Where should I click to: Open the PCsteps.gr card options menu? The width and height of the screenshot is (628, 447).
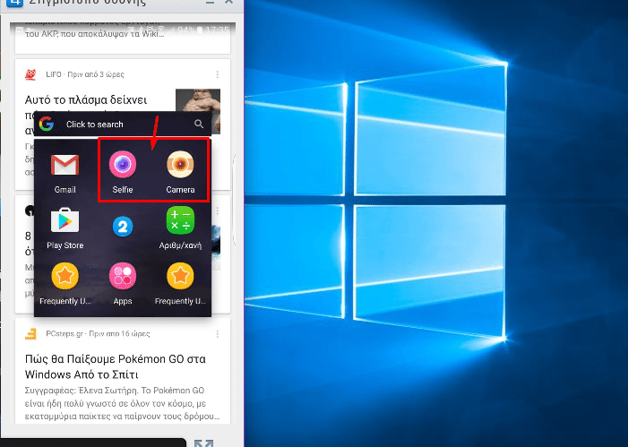217,333
